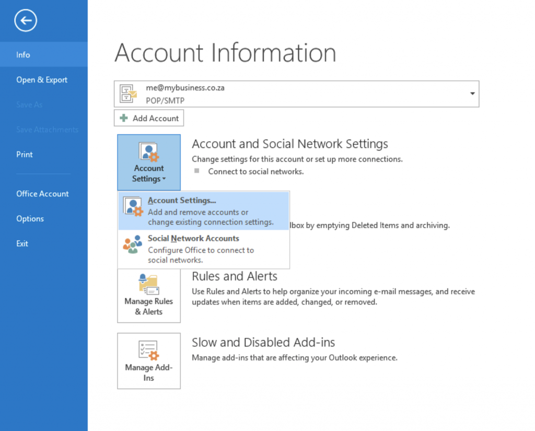The height and width of the screenshot is (431, 535).
Task: Open the Options page
Action: pyautogui.click(x=30, y=218)
